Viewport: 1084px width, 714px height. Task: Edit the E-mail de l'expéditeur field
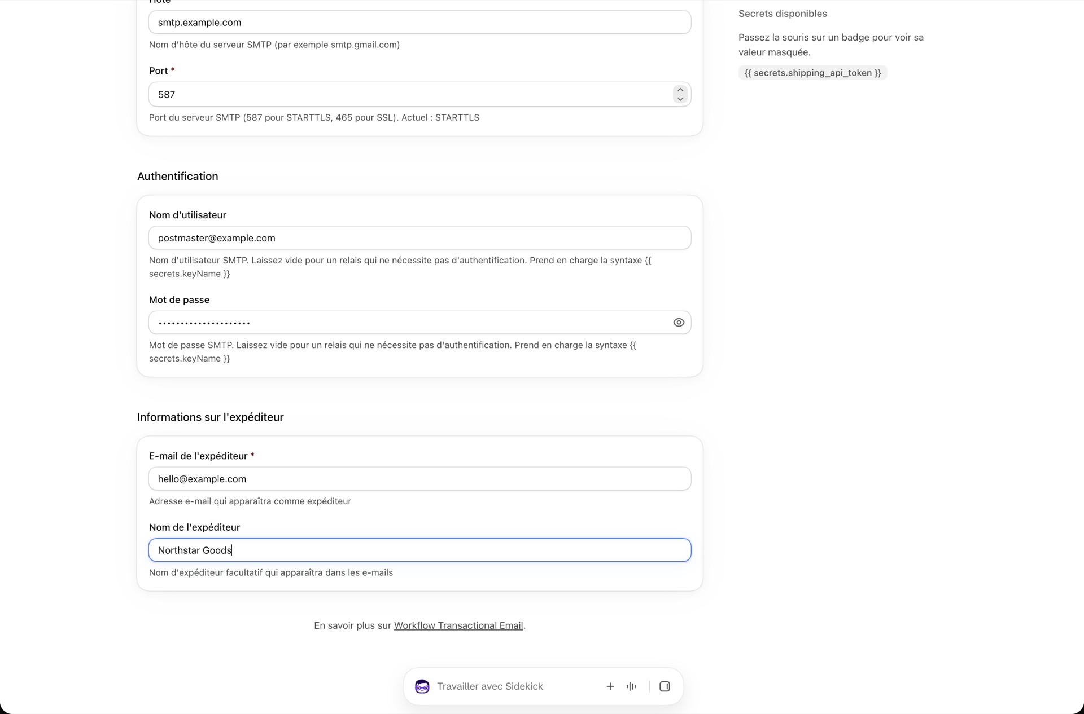point(419,479)
